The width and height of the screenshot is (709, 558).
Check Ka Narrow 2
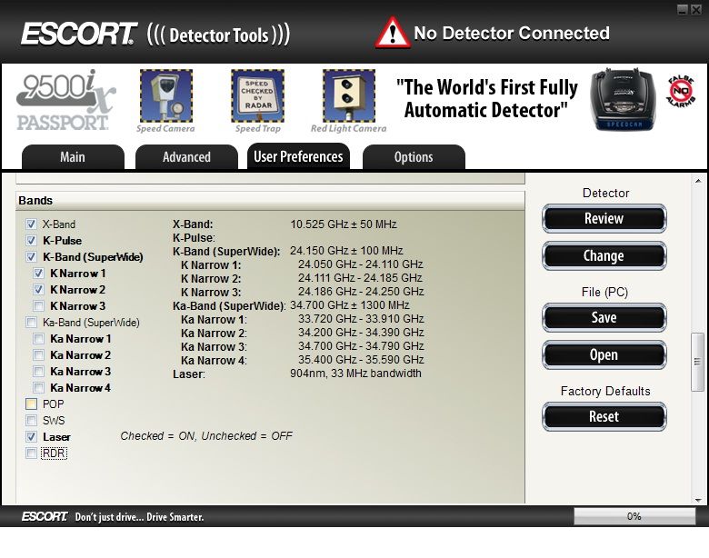click(38, 355)
